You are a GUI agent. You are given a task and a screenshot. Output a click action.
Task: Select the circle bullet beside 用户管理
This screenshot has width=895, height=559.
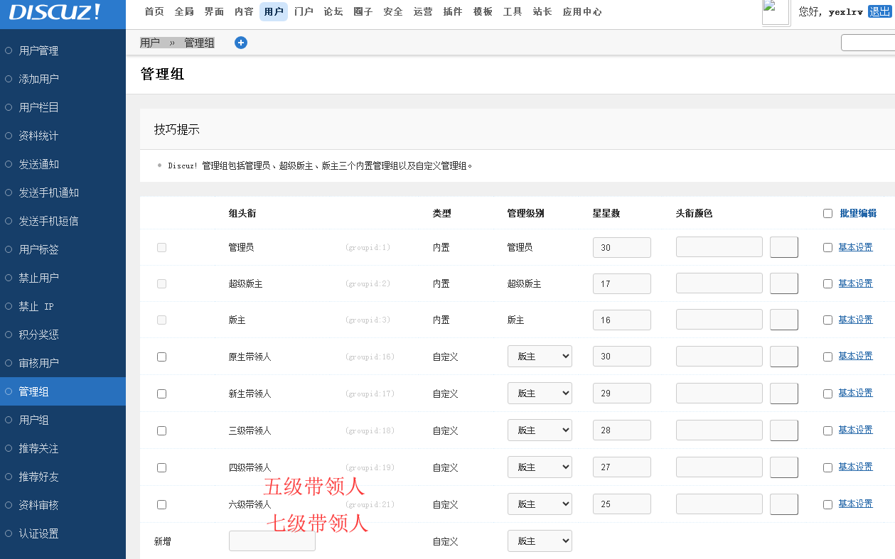click(9, 50)
